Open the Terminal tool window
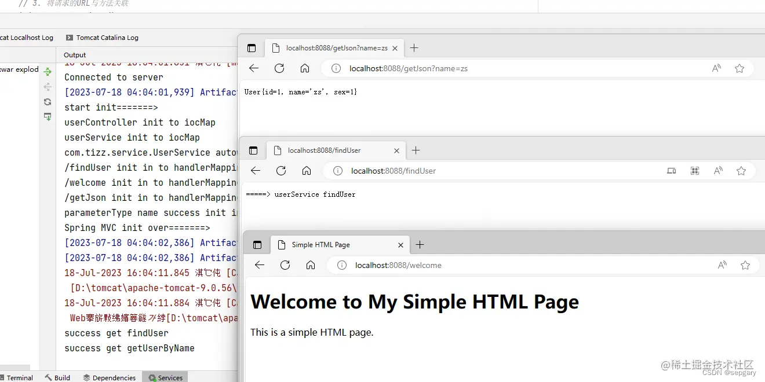Screen dimensions: 765x382 16,377
